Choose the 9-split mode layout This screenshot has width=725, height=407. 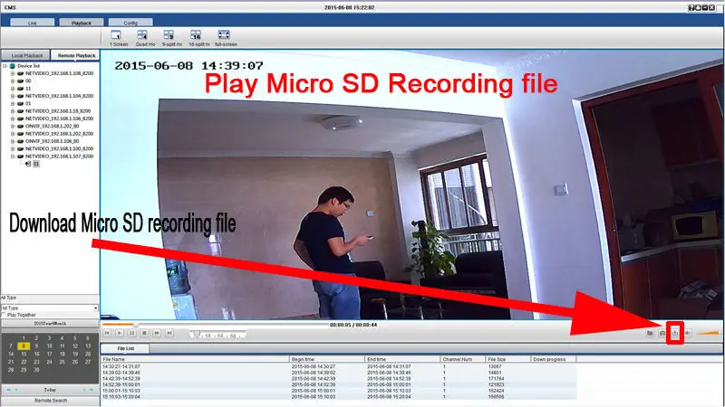(169, 35)
